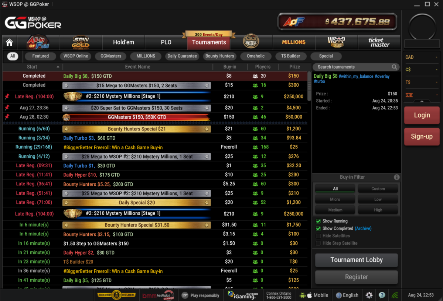Open the help question mark icon
Image resolution: width=443 pixels, height=301 pixels.
pos(382,295)
